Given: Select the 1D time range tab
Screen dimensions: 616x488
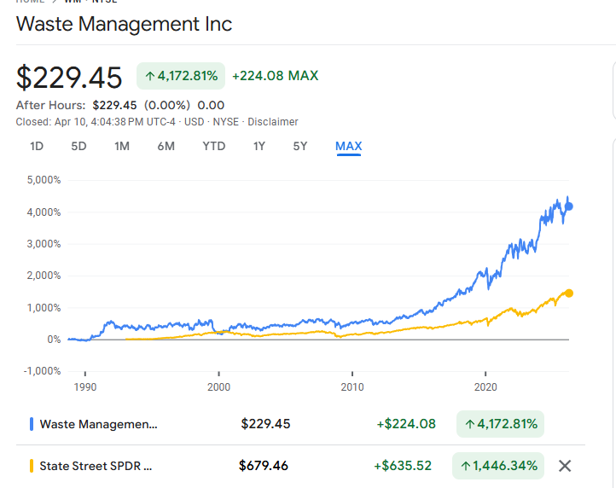Looking at the screenshot, I should [37, 146].
